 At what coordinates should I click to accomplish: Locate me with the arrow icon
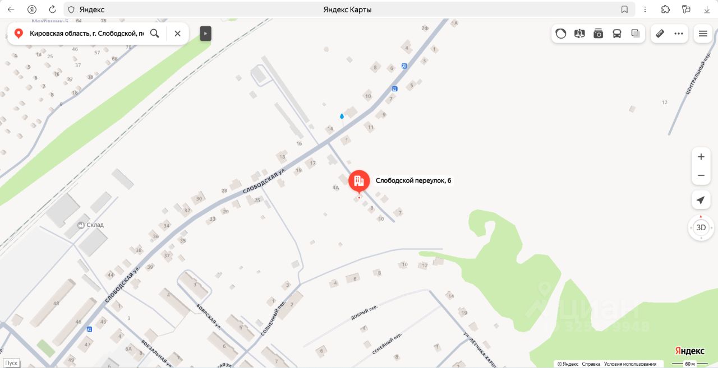pos(701,201)
